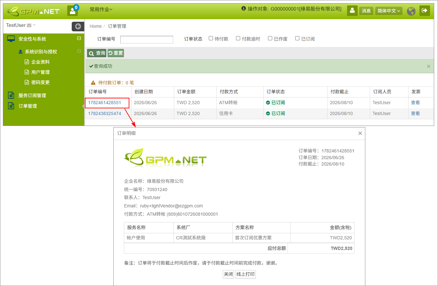
Task: Open 服务订阅管理 in the sidebar
Action: 32,96
